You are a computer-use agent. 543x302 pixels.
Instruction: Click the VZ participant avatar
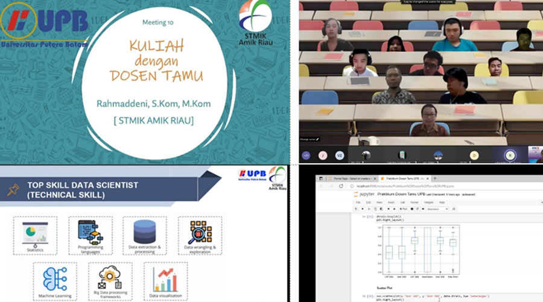coord(339,155)
